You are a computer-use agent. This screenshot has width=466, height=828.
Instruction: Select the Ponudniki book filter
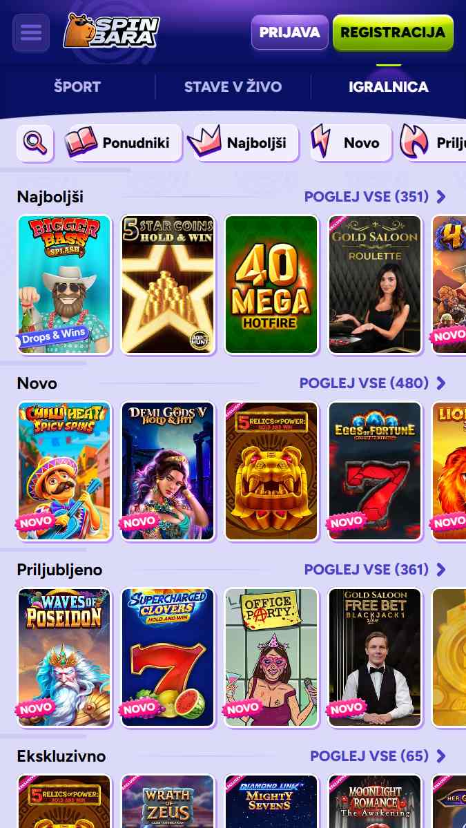pyautogui.click(x=122, y=143)
